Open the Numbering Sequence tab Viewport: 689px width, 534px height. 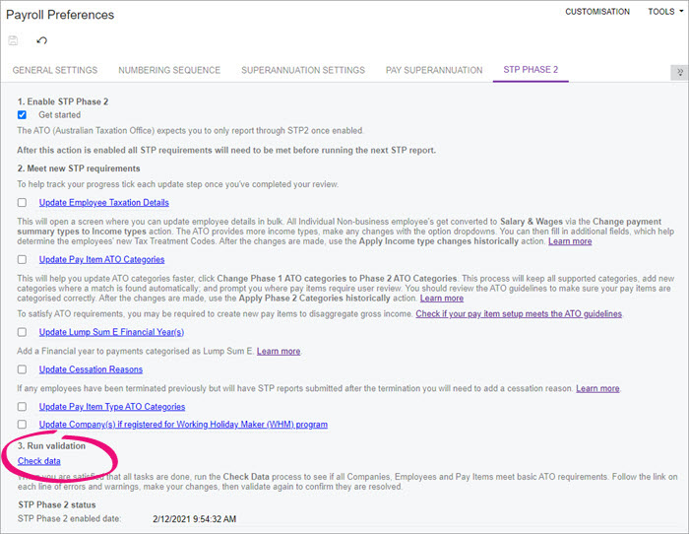[x=169, y=71]
